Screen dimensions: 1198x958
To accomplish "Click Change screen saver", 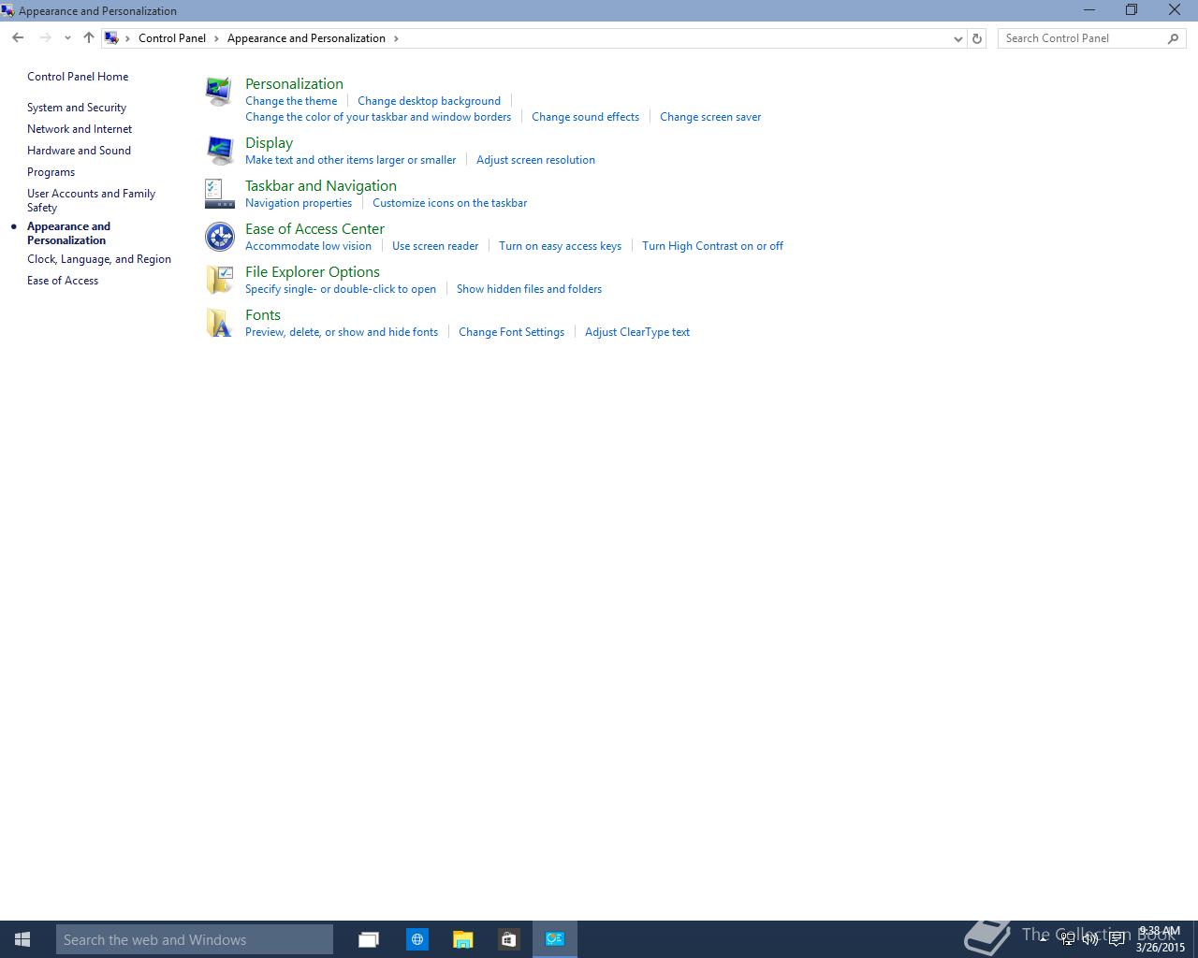I will tap(710, 117).
